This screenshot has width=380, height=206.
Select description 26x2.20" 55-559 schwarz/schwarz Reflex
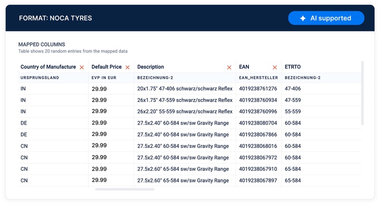pos(185,111)
